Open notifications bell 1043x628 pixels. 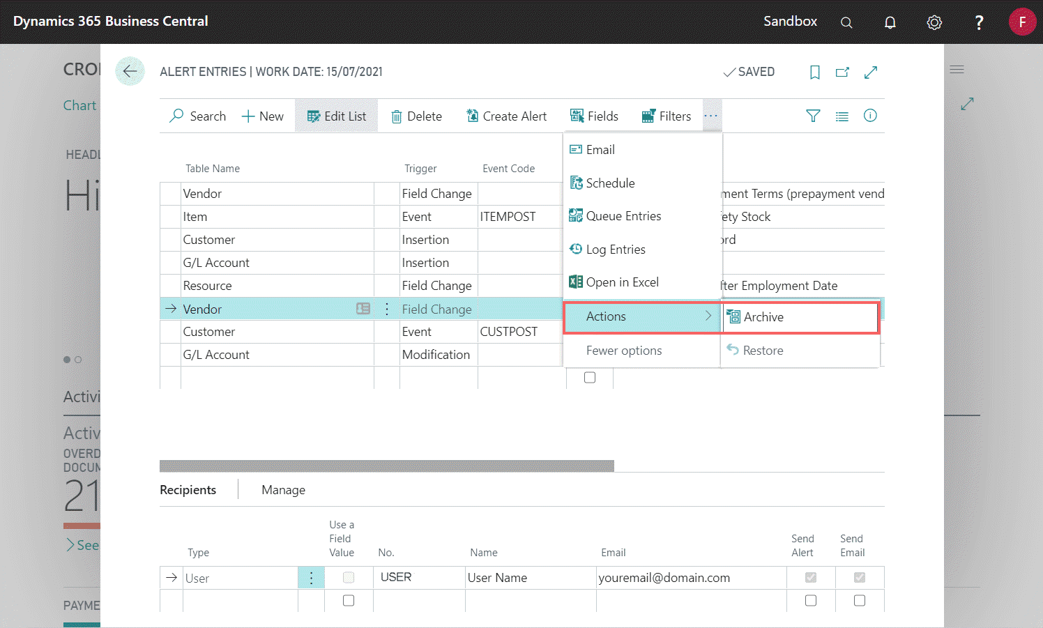click(x=890, y=22)
